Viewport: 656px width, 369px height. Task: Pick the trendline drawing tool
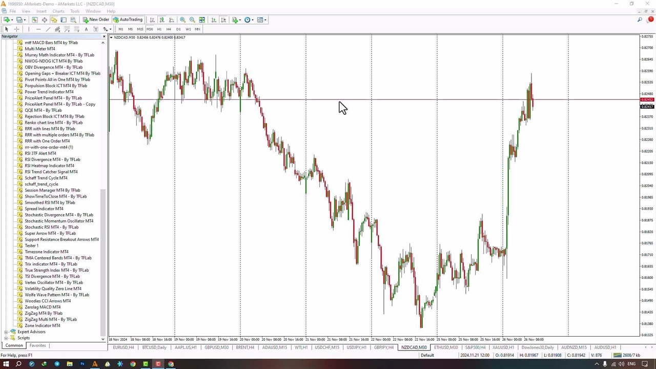(48, 29)
